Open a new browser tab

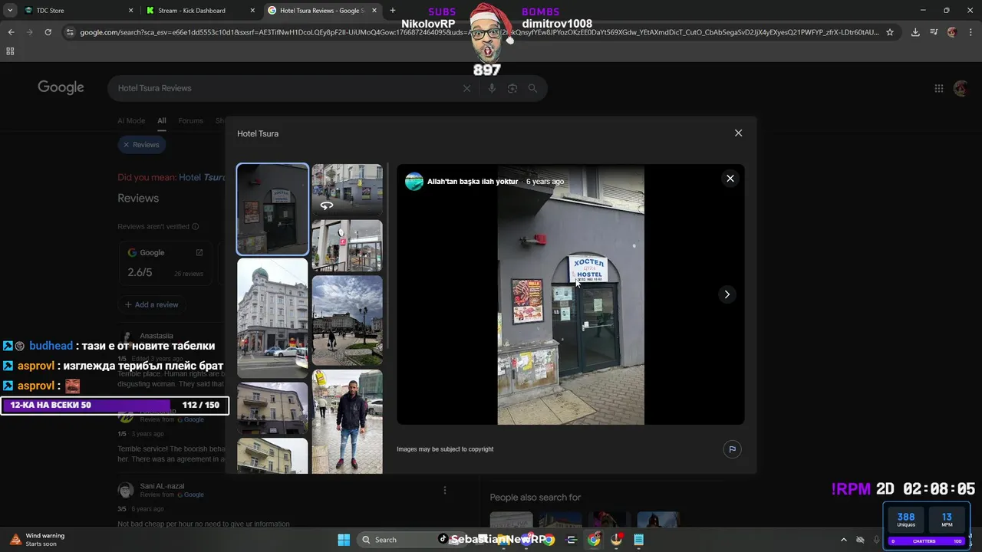click(393, 11)
